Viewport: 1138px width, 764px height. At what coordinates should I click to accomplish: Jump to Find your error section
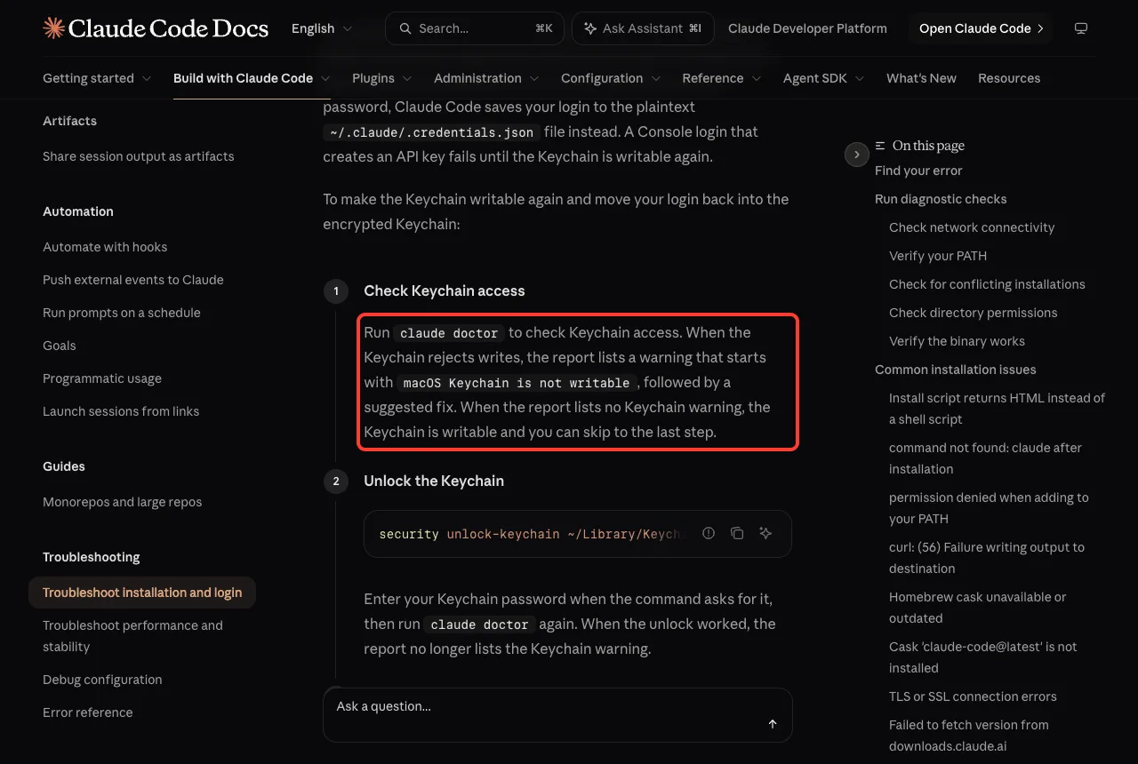point(918,171)
